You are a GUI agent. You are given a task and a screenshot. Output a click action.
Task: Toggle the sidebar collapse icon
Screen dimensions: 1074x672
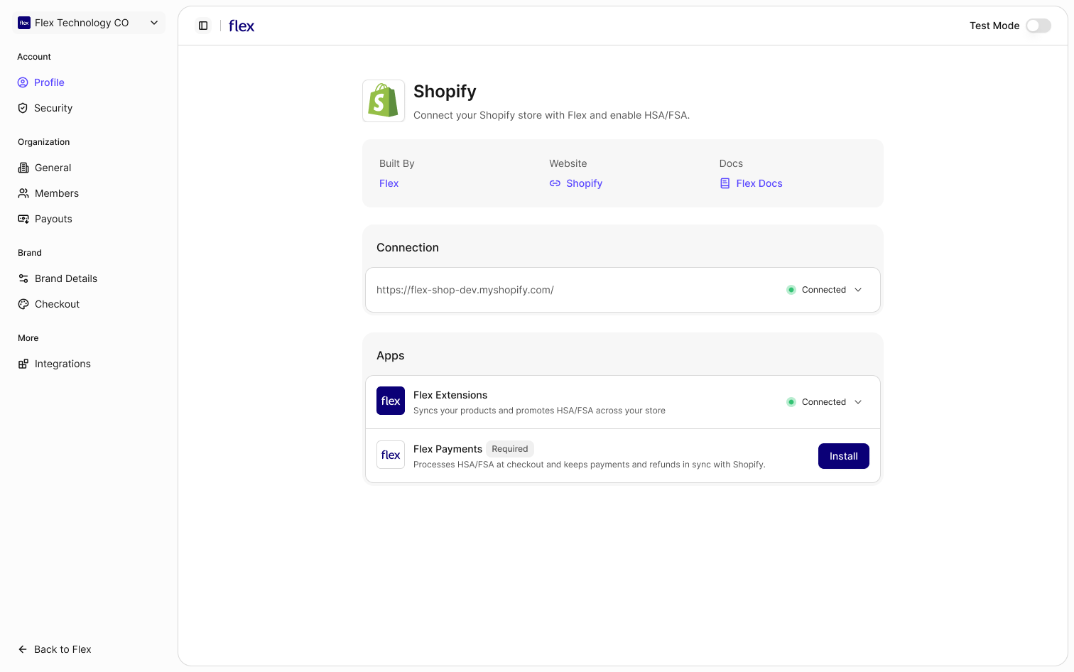coord(203,26)
